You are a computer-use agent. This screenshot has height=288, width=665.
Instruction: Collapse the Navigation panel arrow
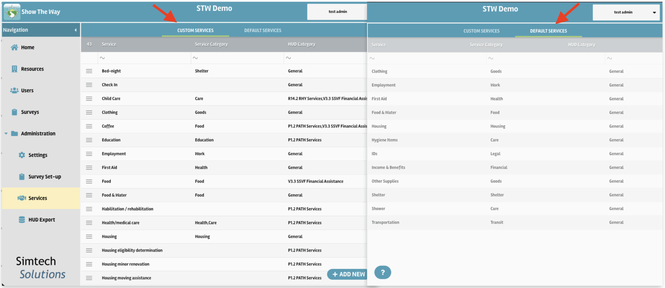pyautogui.click(x=75, y=30)
